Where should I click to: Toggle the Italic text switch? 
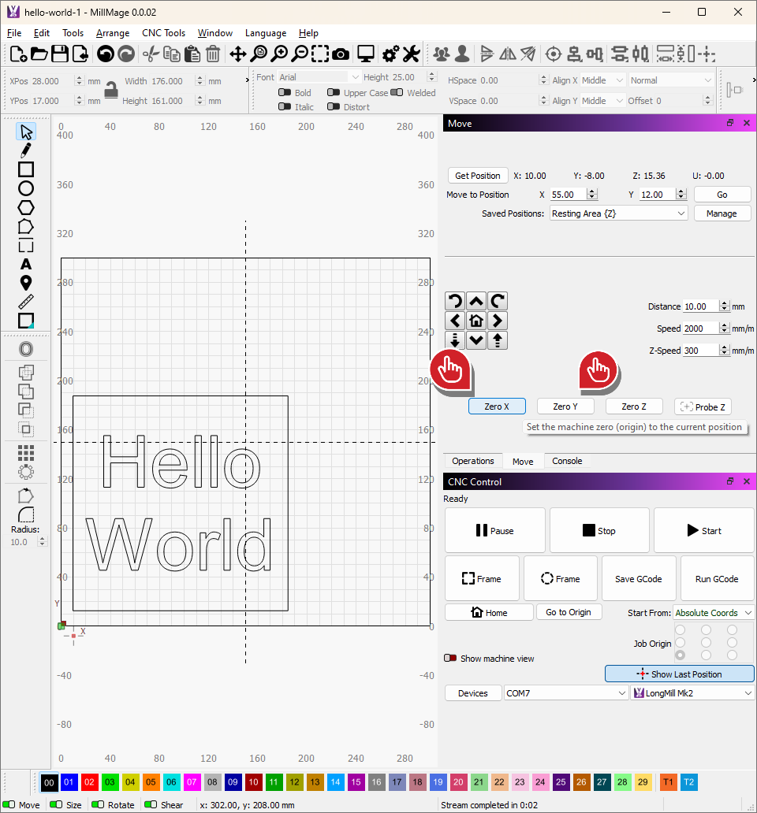pos(285,107)
